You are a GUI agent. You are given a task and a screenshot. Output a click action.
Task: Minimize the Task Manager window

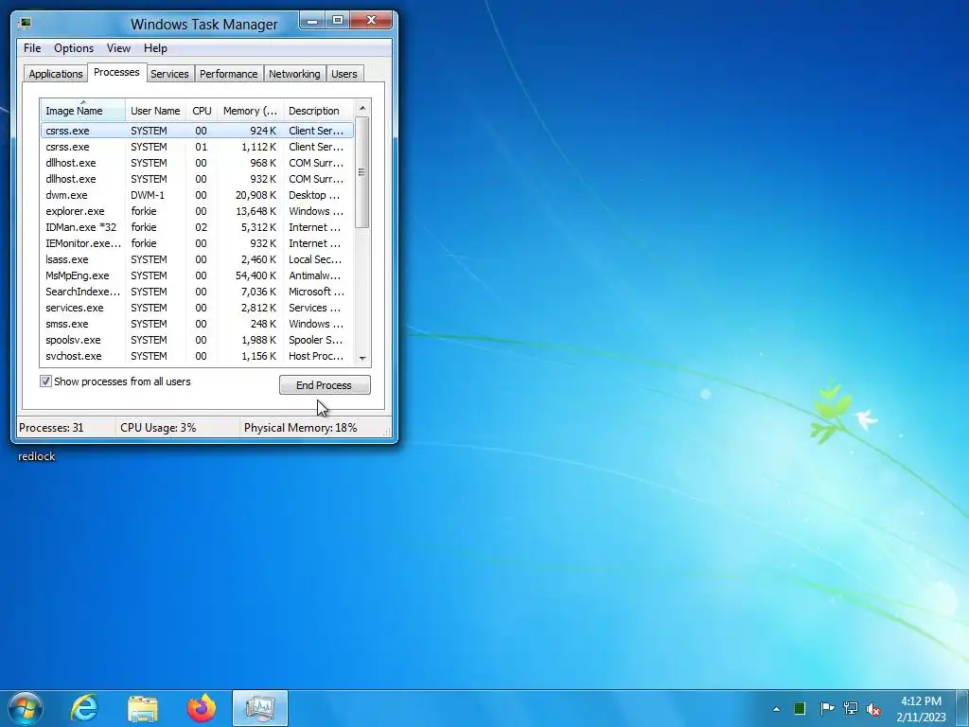[x=312, y=21]
